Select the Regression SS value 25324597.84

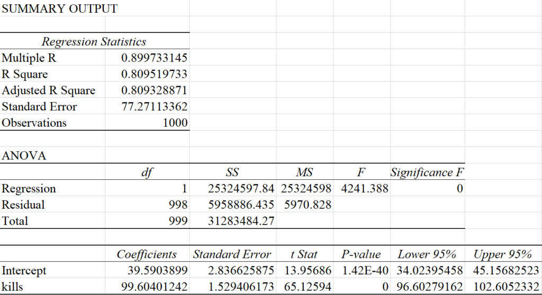[240, 189]
